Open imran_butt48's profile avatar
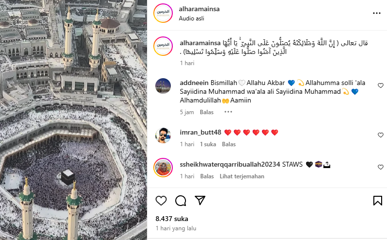387x240 pixels. tap(163, 135)
